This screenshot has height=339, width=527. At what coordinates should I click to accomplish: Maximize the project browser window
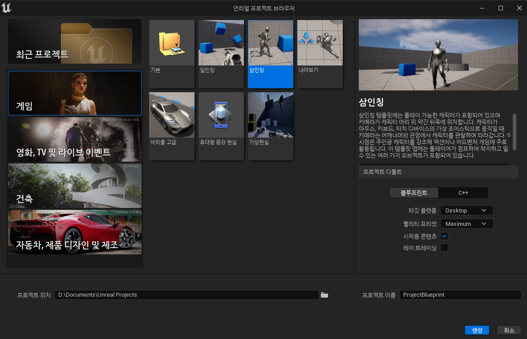(500, 8)
